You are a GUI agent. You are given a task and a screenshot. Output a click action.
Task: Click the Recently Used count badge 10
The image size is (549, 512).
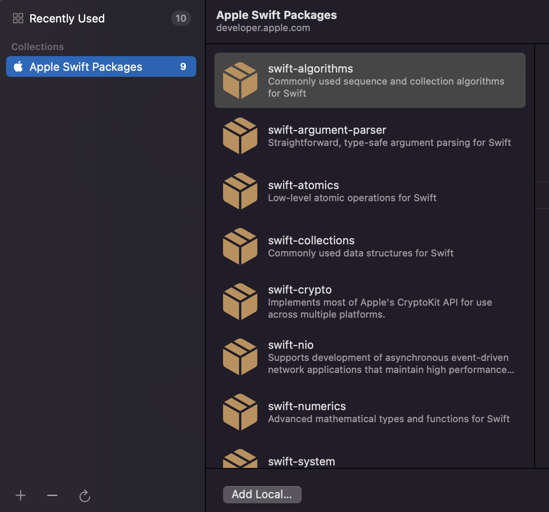coord(181,18)
